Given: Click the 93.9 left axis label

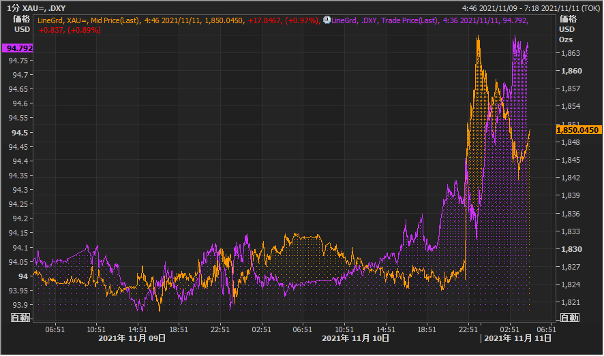Looking at the screenshot, I should 20,304.
